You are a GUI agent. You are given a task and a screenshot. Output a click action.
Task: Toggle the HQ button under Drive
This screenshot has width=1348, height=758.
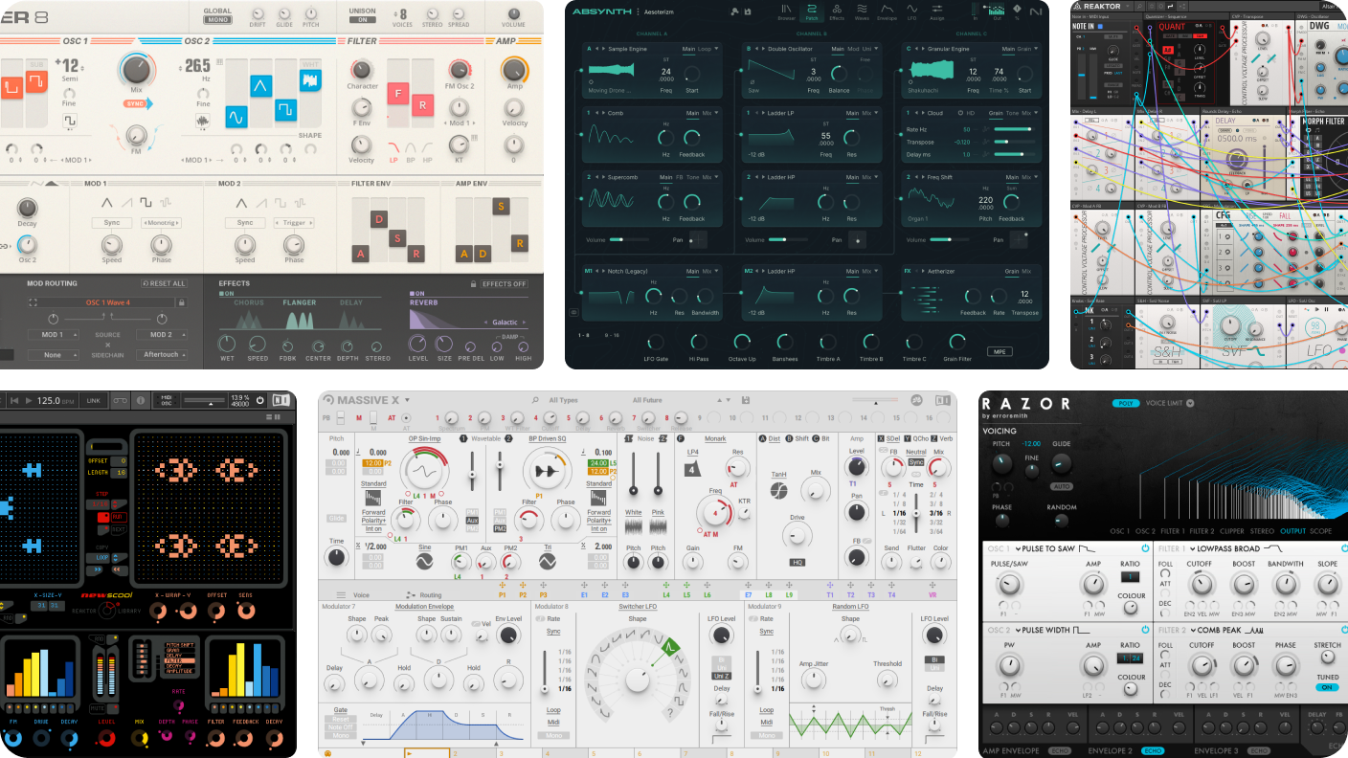coord(797,562)
